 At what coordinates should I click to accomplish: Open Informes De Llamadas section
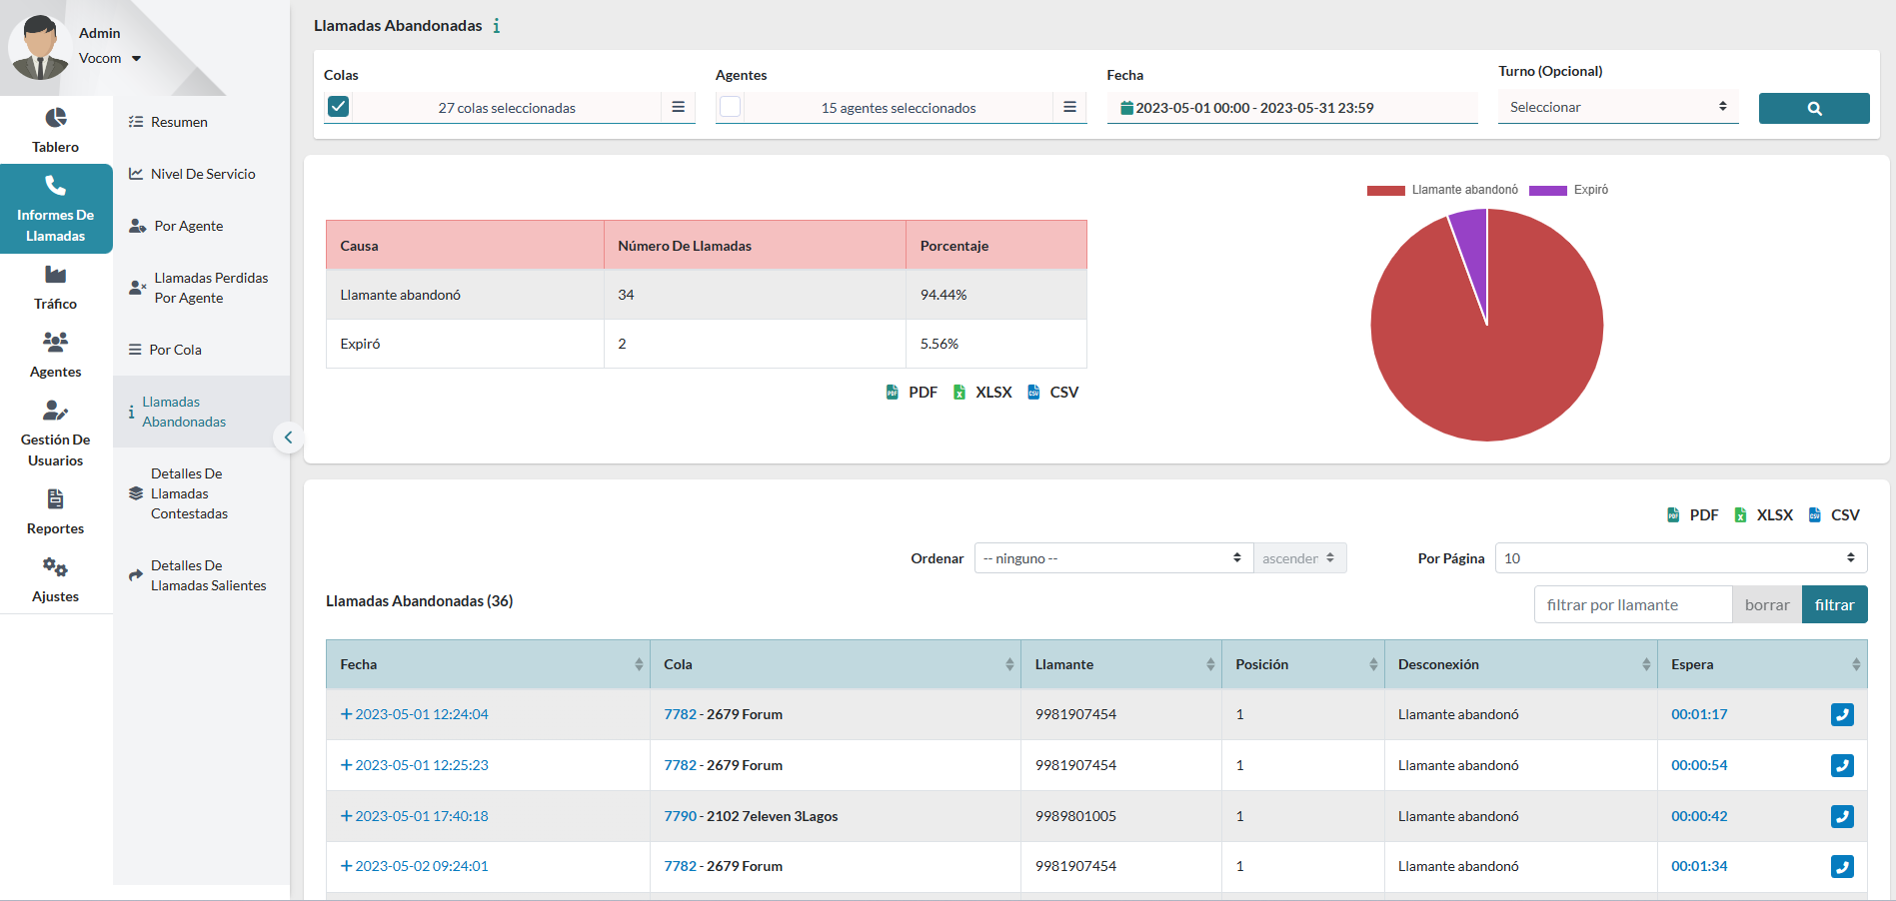[x=56, y=209]
